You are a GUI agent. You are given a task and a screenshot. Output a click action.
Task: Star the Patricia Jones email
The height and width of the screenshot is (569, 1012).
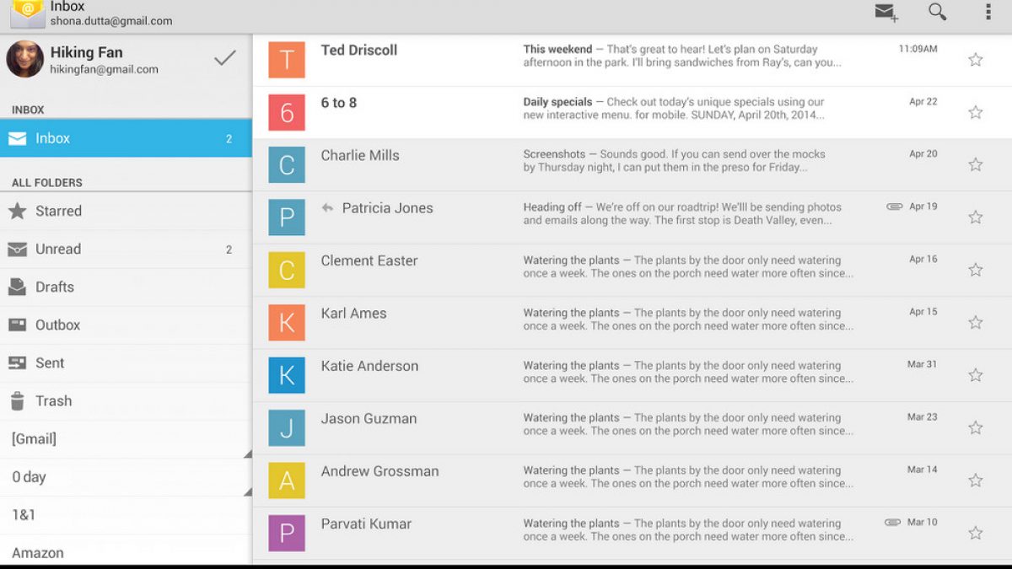[976, 217]
